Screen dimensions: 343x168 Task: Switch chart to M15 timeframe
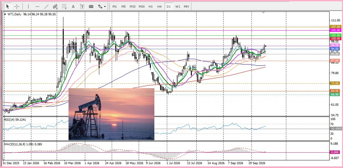(x=133, y=6)
